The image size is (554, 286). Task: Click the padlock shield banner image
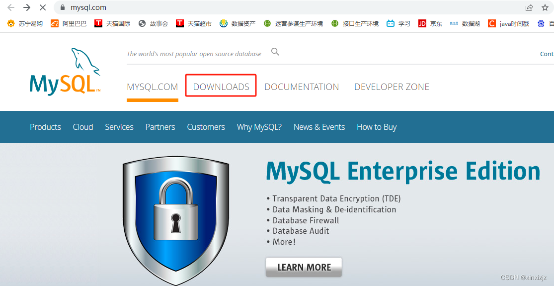[x=175, y=220]
